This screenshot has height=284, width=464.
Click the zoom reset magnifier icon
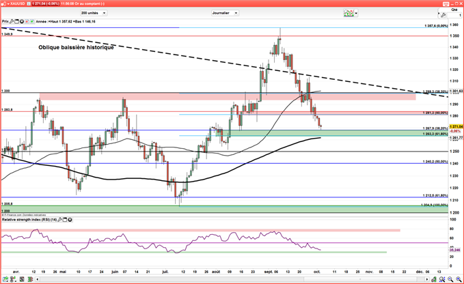point(442,279)
